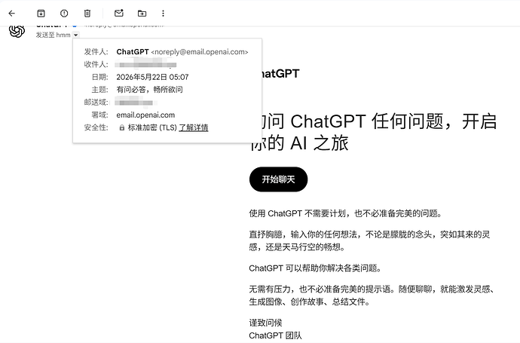520x343 pixels.
Task: Click the 开始聊天 button
Action: 278,179
